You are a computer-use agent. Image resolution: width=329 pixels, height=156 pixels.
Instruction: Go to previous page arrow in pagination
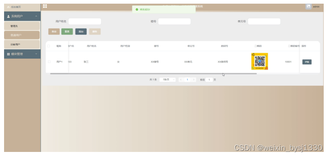[181, 80]
